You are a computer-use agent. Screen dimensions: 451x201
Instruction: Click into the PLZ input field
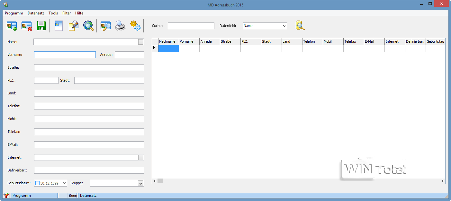click(x=46, y=80)
